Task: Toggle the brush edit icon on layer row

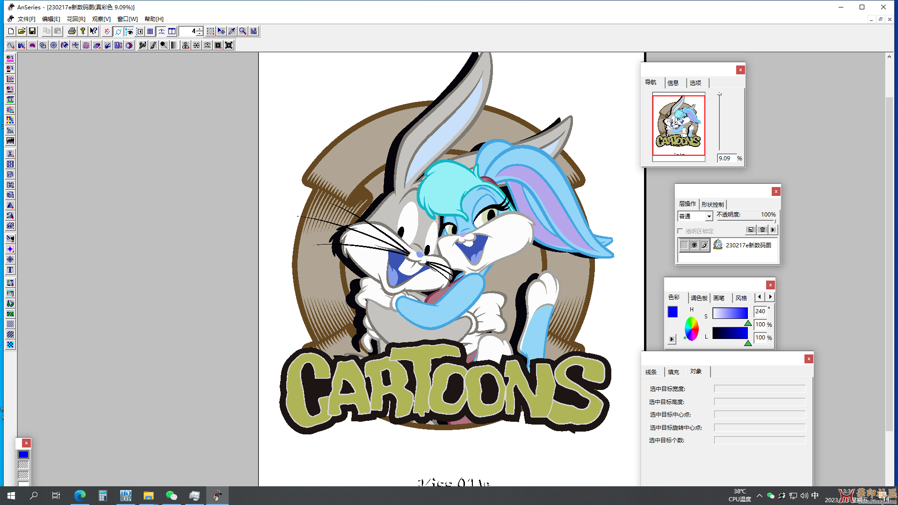Action: tap(704, 245)
